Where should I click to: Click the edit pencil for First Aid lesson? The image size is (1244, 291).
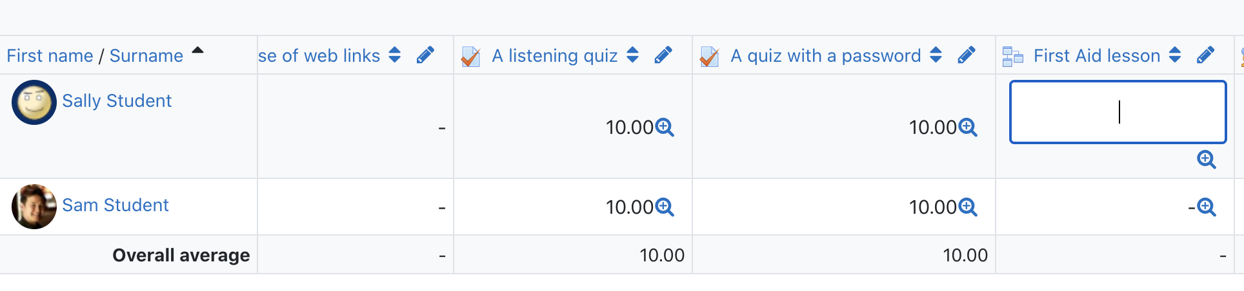[x=1205, y=55]
